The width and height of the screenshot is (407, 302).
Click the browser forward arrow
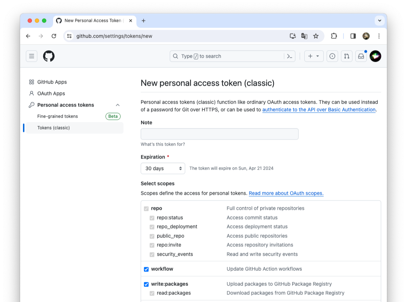[41, 36]
